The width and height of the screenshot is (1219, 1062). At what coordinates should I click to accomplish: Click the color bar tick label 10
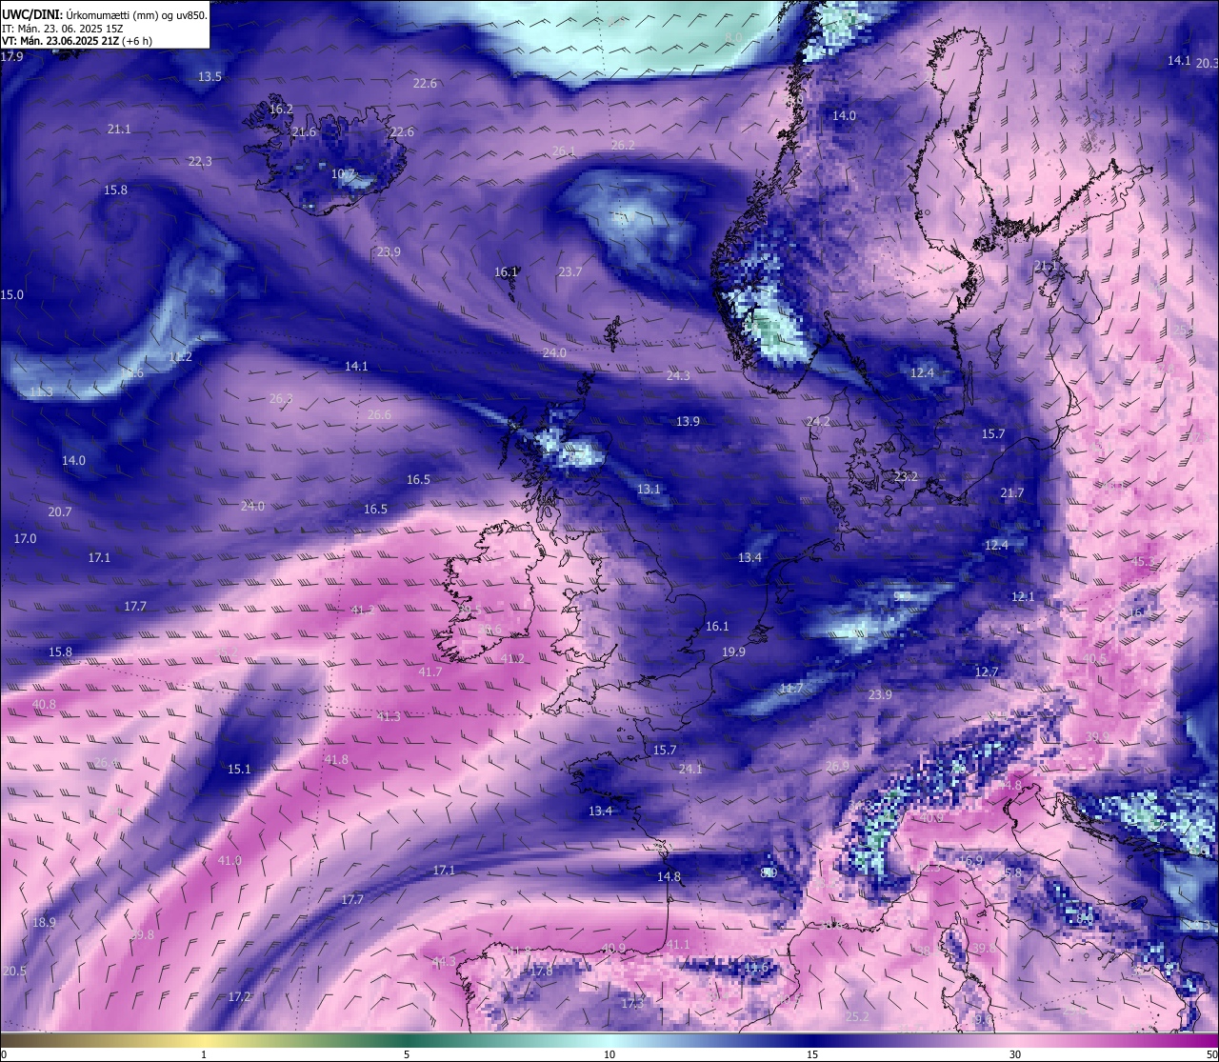(x=609, y=1054)
